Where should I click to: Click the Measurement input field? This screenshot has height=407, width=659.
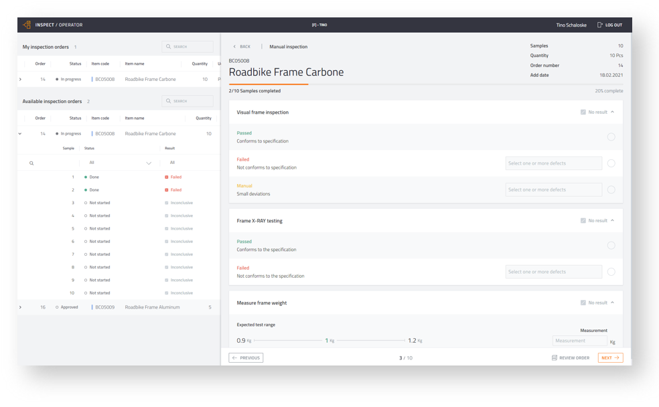(579, 341)
